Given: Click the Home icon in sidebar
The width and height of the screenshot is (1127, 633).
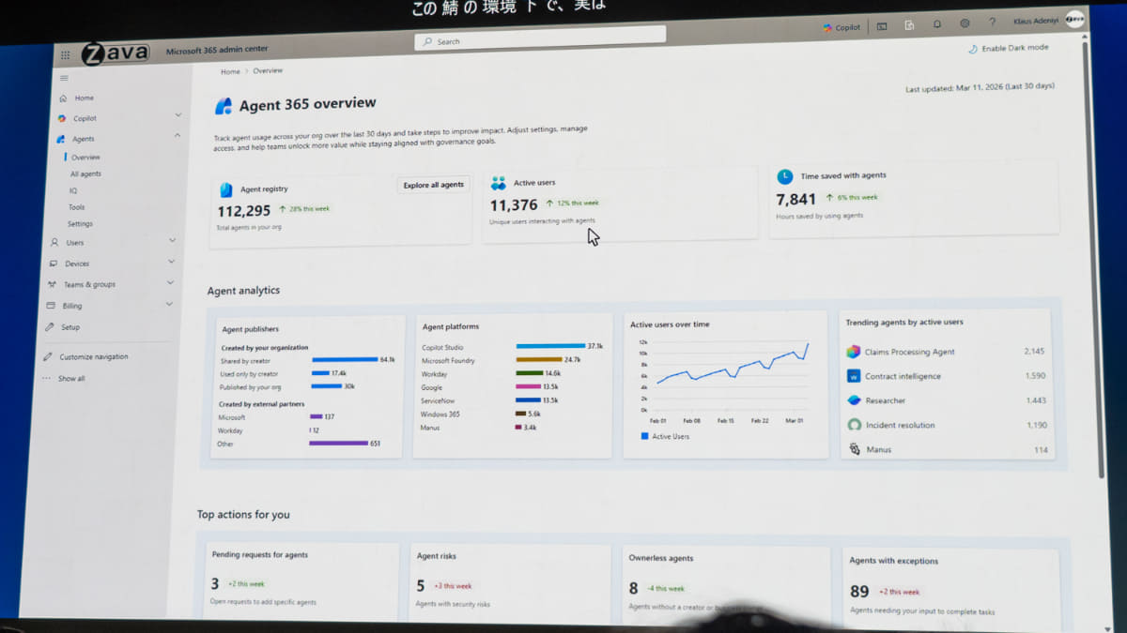Looking at the screenshot, I should coord(63,98).
